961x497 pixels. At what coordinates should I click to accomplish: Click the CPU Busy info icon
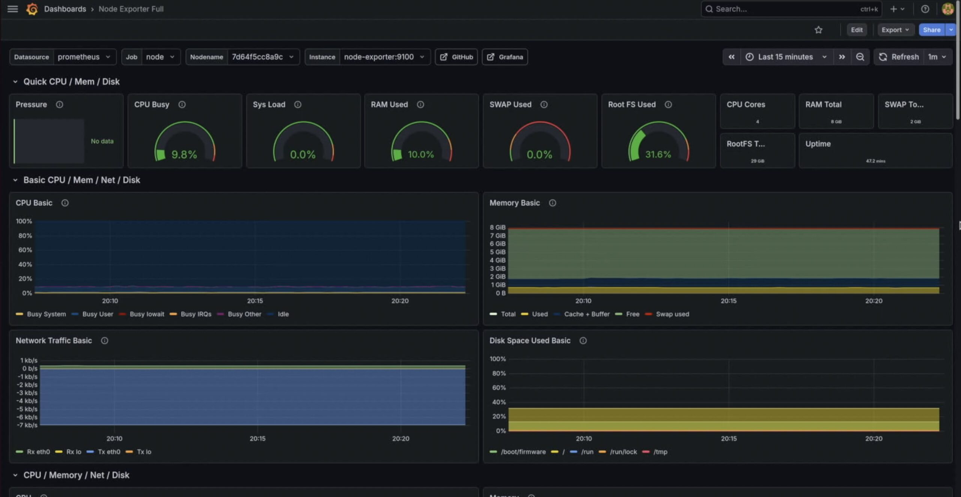[182, 104]
